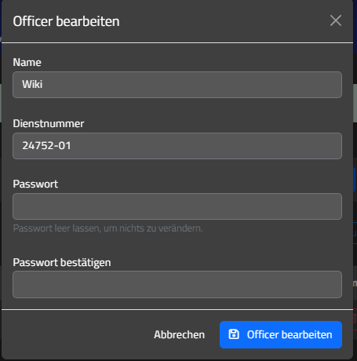Click the Passwort bestätigen label
The height and width of the screenshot is (361, 357).
pyautogui.click(x=62, y=262)
